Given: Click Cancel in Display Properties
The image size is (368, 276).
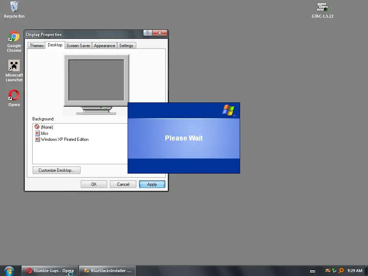Looking at the screenshot, I should [123, 184].
